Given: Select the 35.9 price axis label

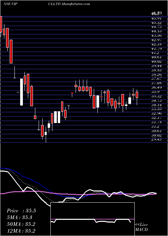Looking at the screenshot, I should pyautogui.click(x=155, y=92).
